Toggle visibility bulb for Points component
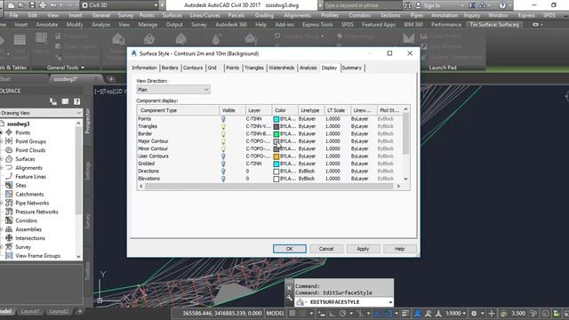Viewport: 569px width, 320px height. click(223, 119)
